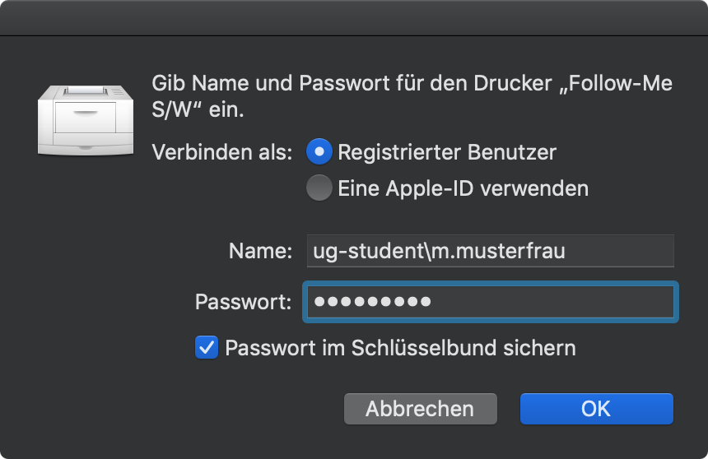Click the Follow-Me S/W prompt message text
Image resolution: width=708 pixels, height=459 pixels.
(x=412, y=96)
